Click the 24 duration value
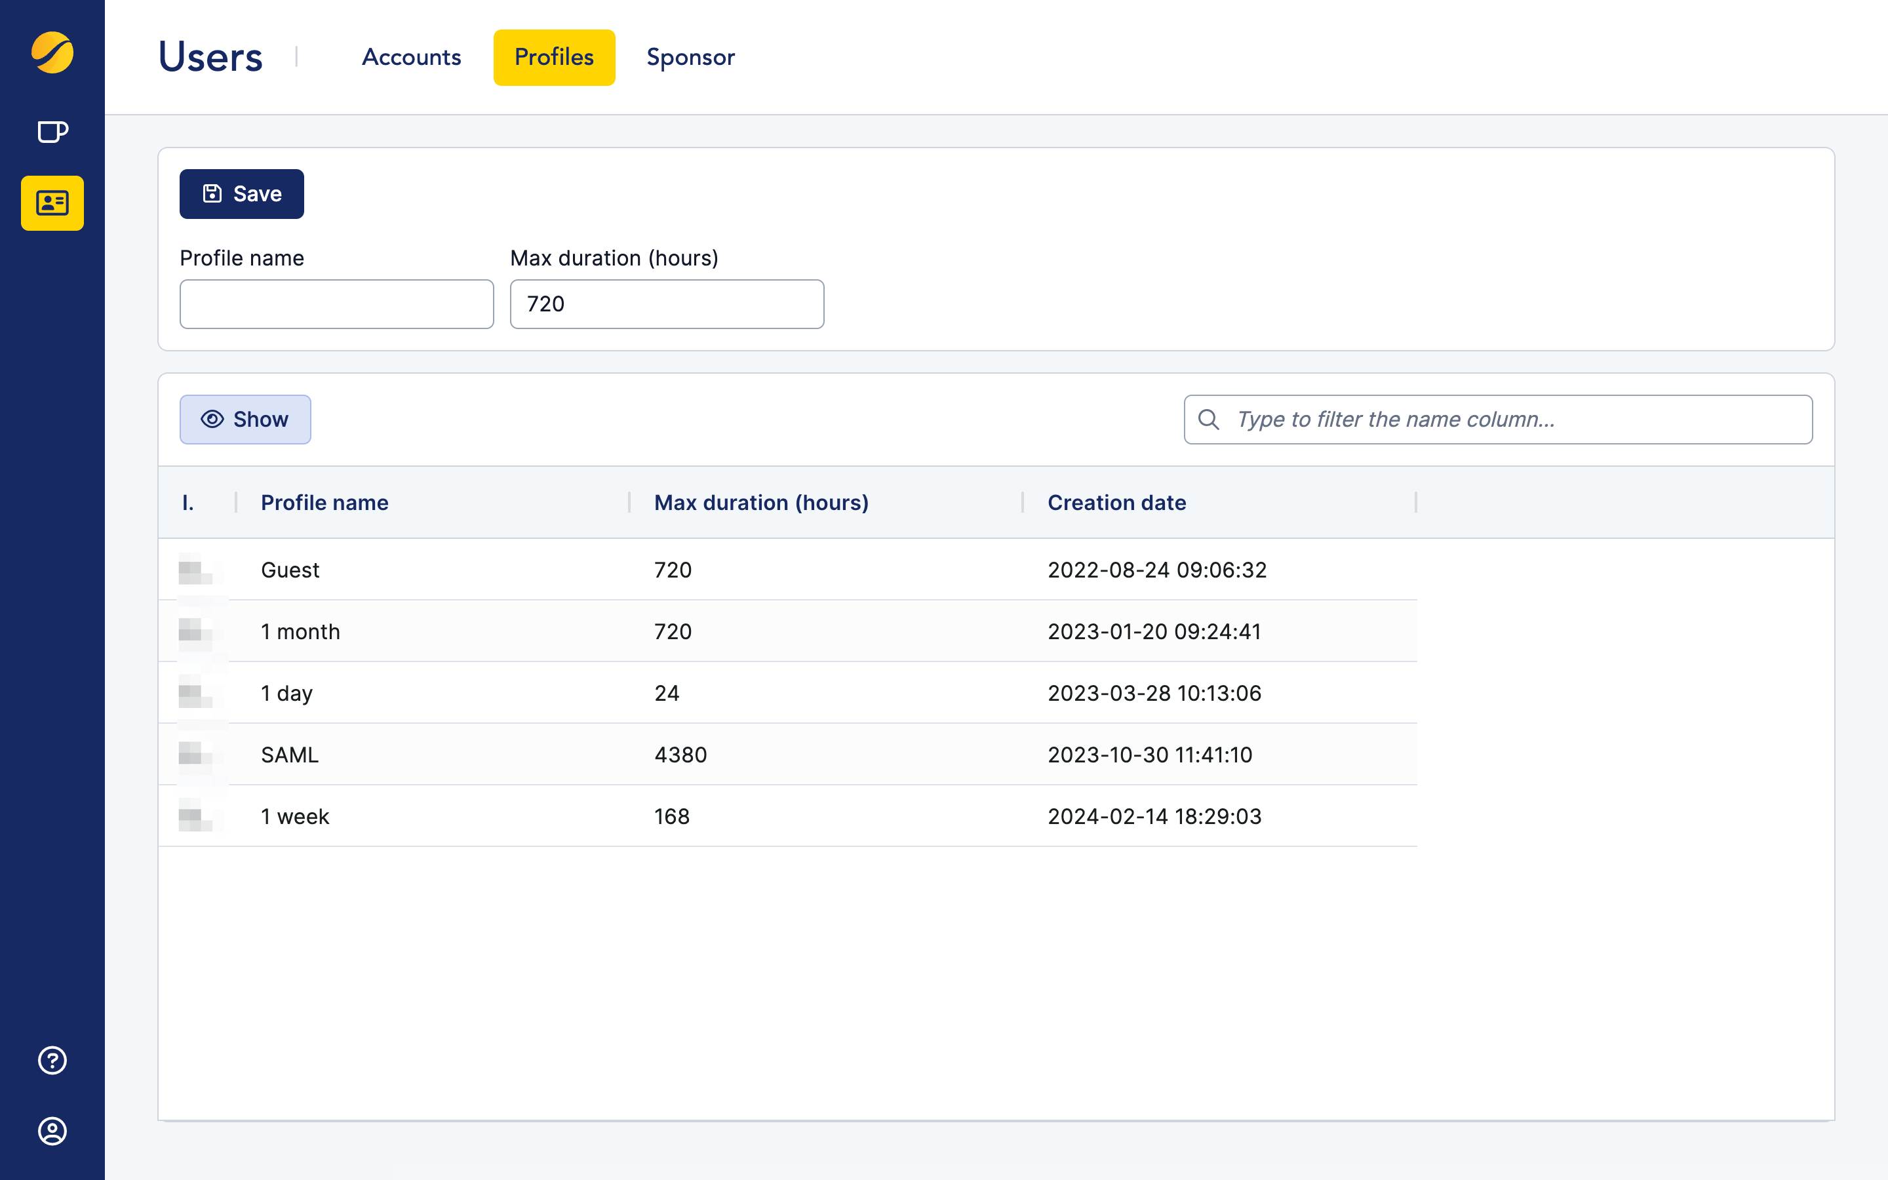This screenshot has height=1180, width=1888. pos(666,693)
